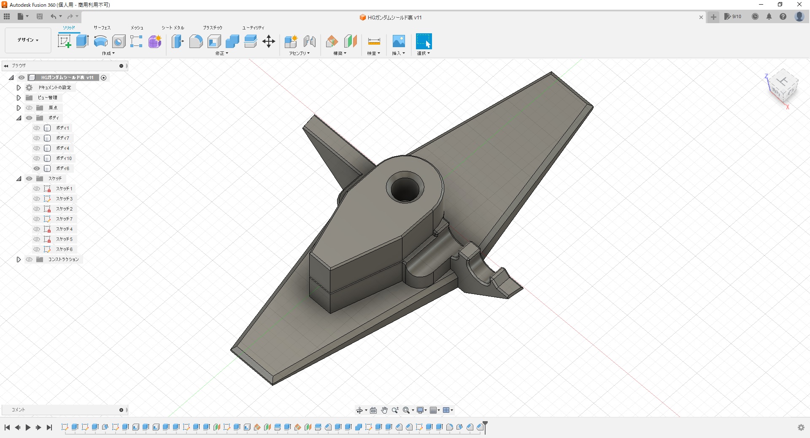The height and width of the screenshot is (438, 810).
Task: Open the 修正 menu label
Action: click(x=221, y=53)
